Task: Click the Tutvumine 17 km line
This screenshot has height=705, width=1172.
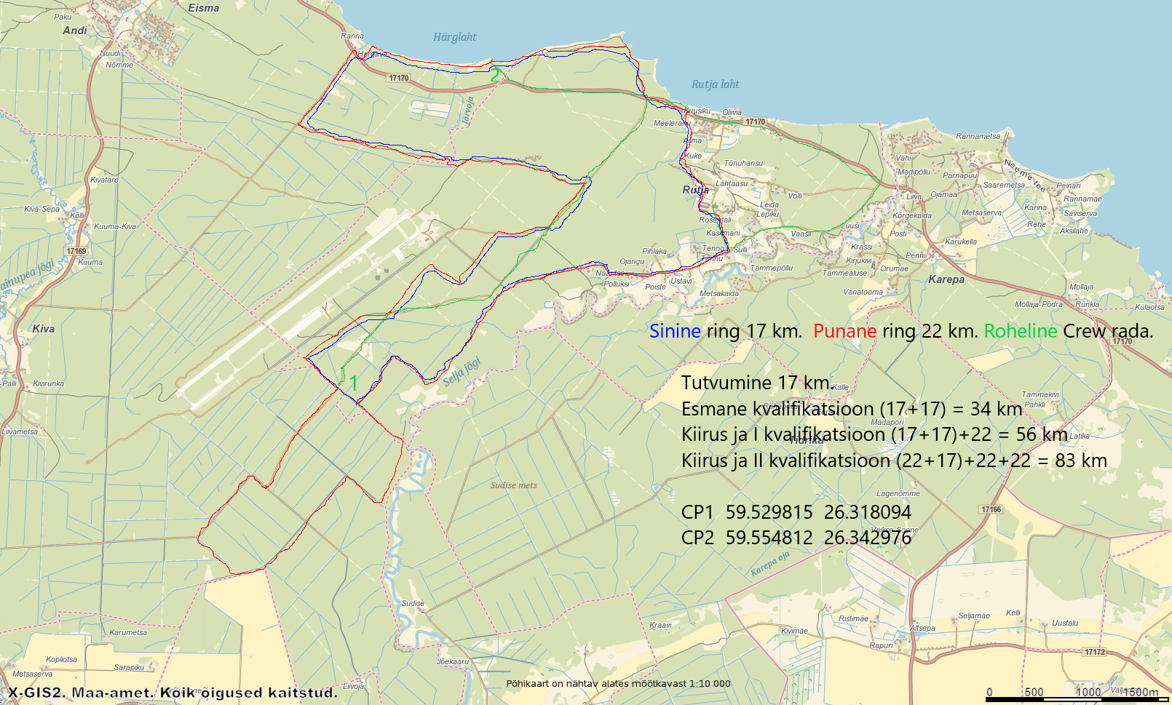Action: coord(756,383)
